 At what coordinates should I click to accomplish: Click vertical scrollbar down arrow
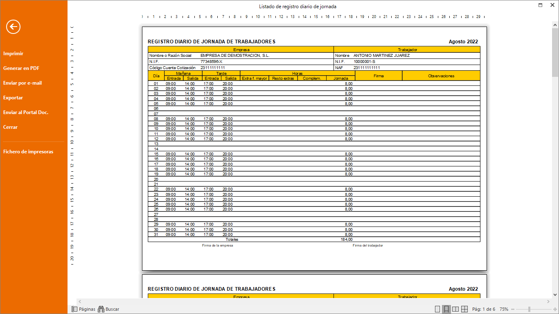pyautogui.click(x=555, y=294)
